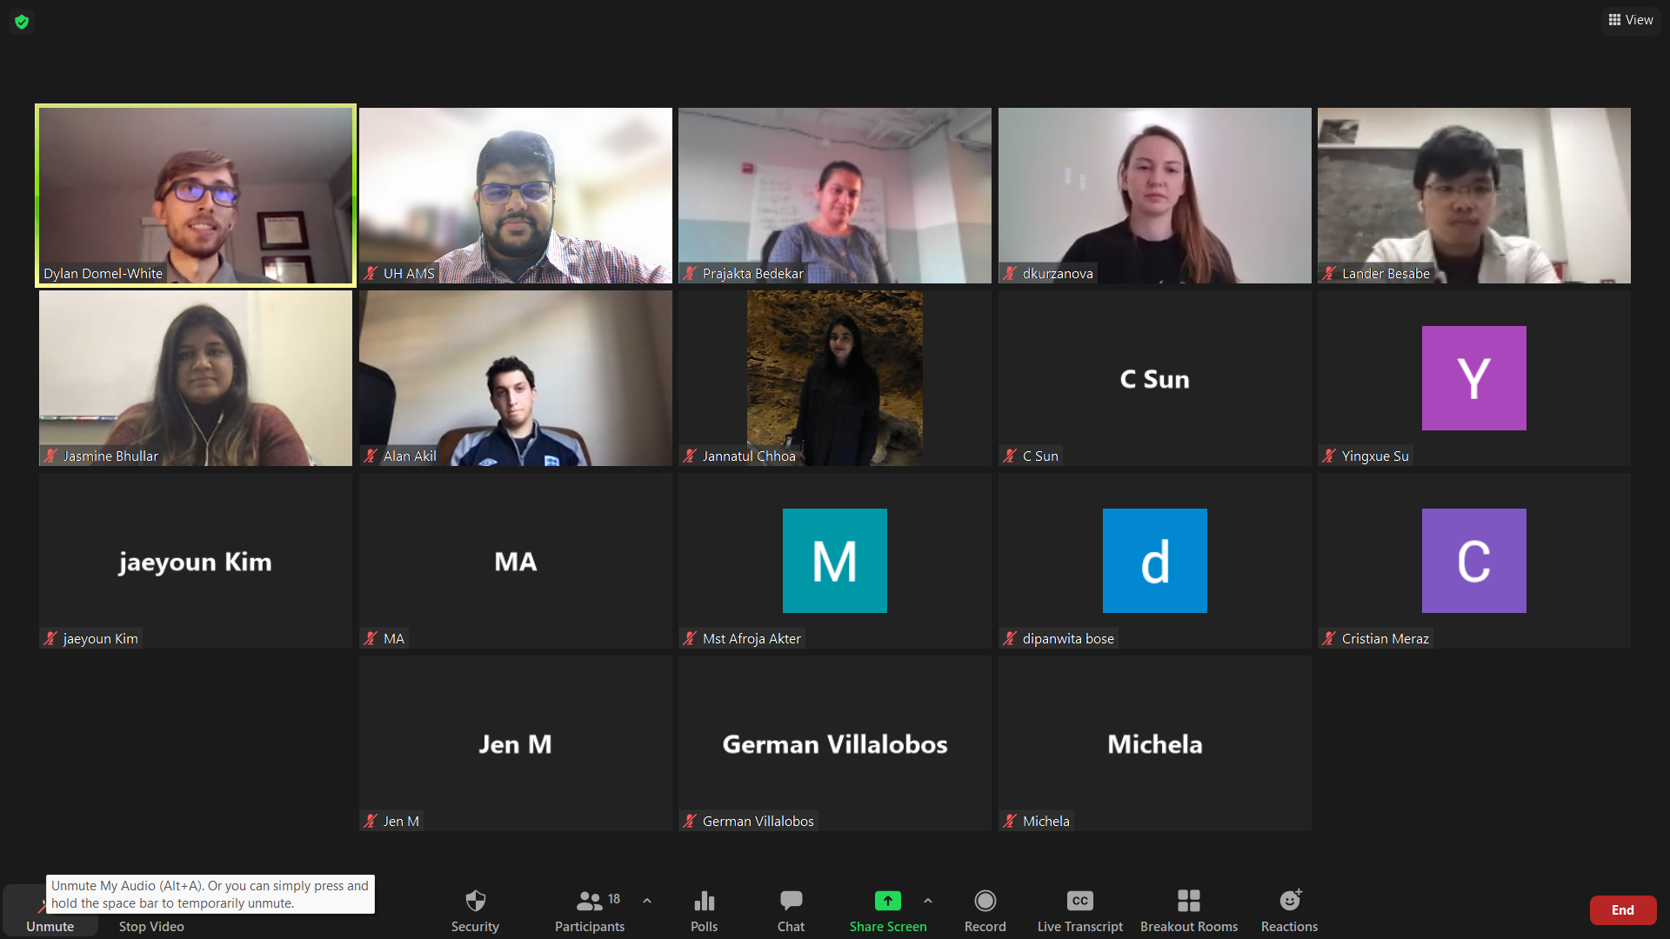This screenshot has height=939, width=1670.
Task: Expand the Participants options caret
Action: [647, 901]
